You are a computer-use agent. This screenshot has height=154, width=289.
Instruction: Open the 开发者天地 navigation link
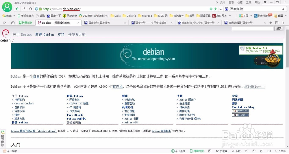(x=77, y=34)
